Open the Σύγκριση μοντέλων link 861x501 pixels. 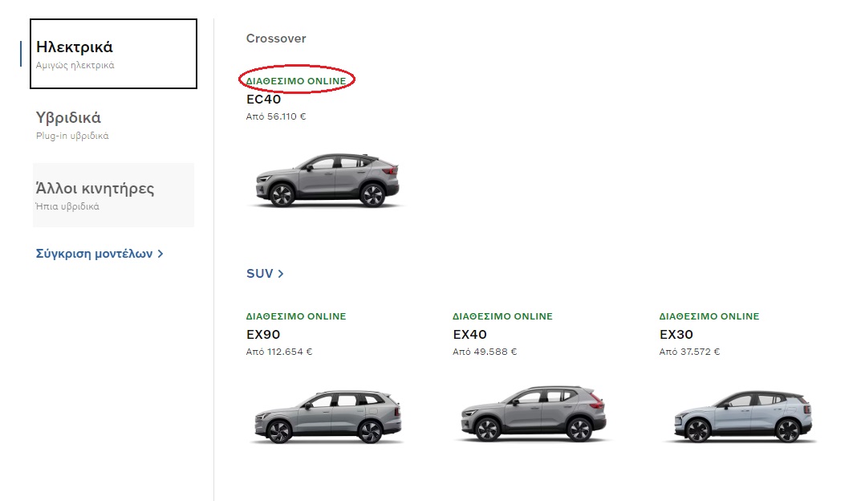click(x=95, y=254)
